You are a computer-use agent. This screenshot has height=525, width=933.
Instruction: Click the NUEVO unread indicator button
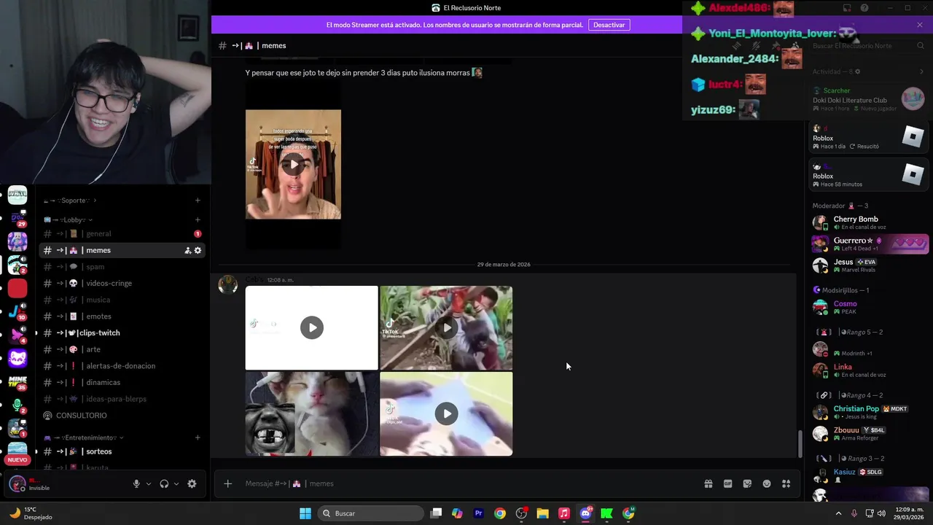pos(17,460)
